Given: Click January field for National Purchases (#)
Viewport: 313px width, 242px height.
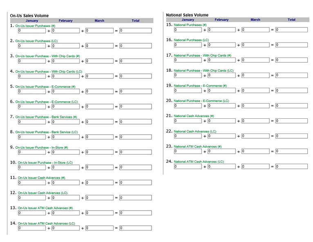Looking at the screenshot, I should pos(188,30).
